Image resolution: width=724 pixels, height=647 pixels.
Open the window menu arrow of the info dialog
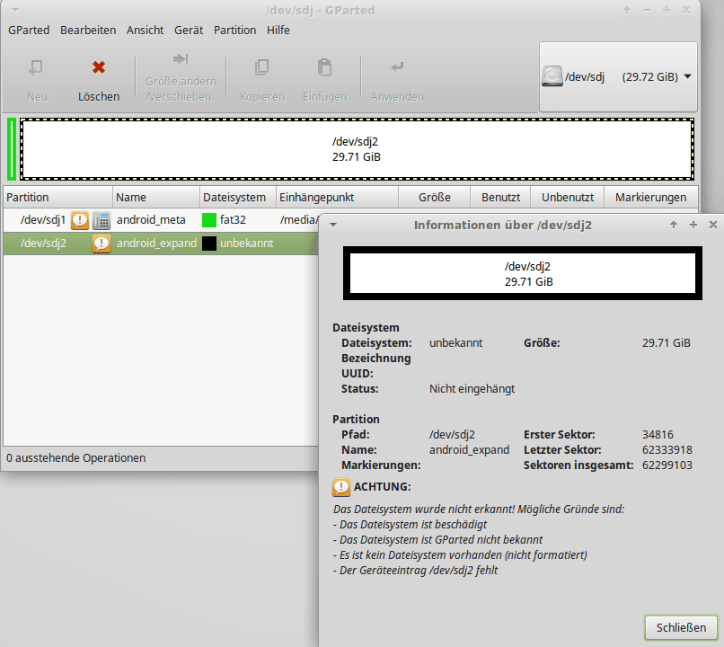[x=333, y=225]
